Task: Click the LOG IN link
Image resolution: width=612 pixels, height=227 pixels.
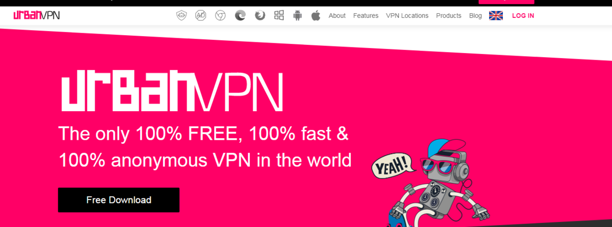Action: [523, 16]
